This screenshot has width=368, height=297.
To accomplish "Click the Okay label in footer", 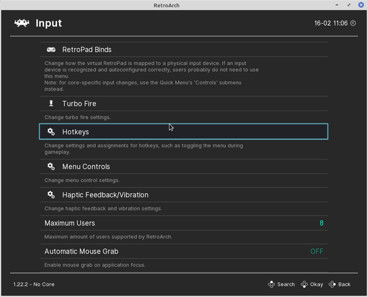I will point(316,284).
